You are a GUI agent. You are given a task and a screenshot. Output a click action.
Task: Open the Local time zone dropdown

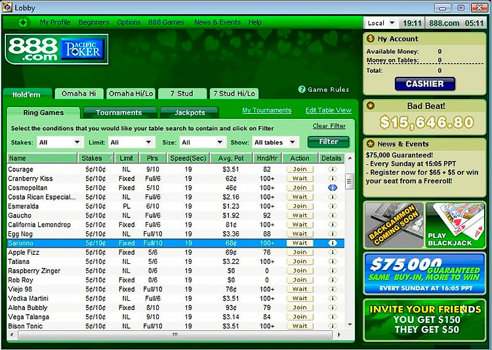point(381,23)
